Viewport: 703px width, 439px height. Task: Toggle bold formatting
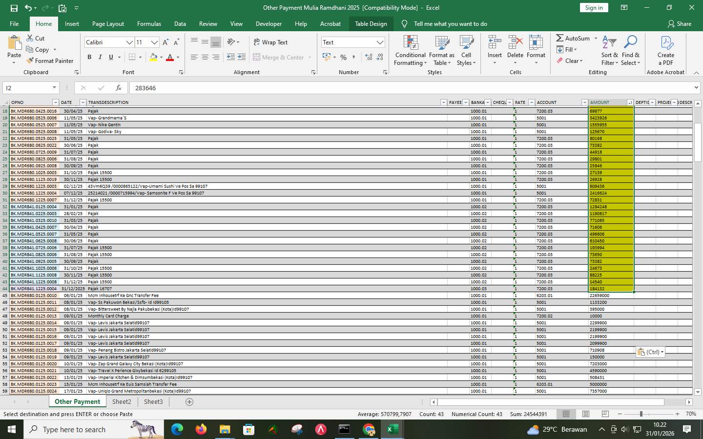89,57
